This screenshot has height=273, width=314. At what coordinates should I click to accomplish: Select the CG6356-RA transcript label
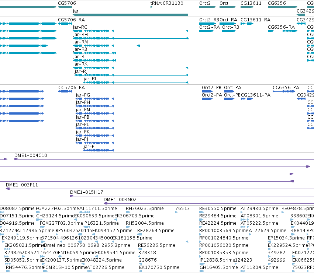tap(282, 27)
